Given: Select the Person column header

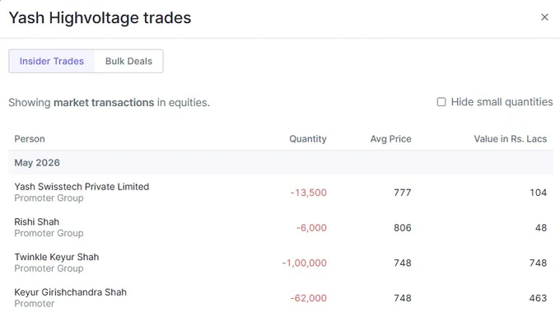Looking at the screenshot, I should click(30, 139).
